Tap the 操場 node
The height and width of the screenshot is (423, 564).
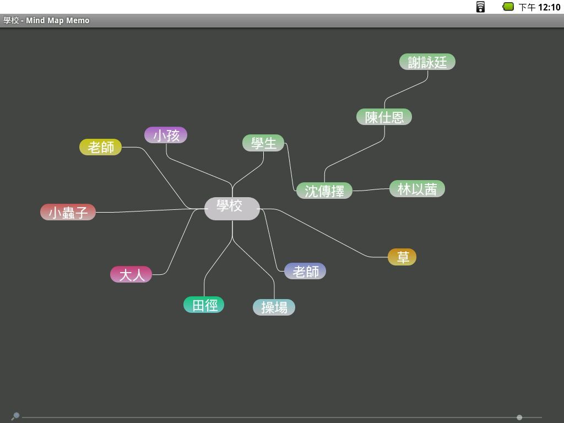pyautogui.click(x=274, y=307)
